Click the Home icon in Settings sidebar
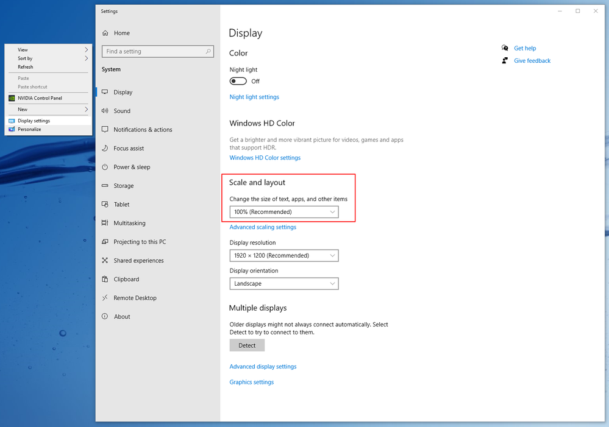 pos(105,33)
